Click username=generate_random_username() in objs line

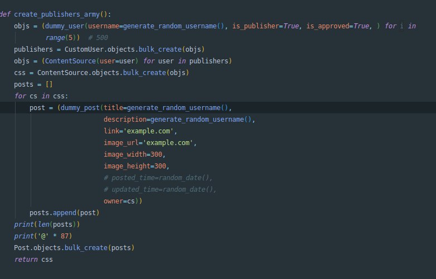156,26
